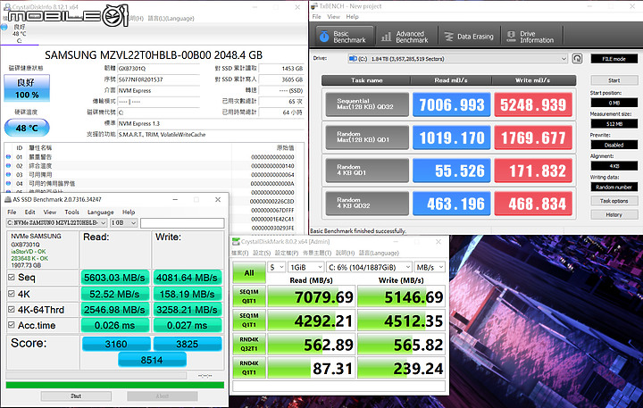Click the Start button in AS SSD Benchmark

(76, 396)
